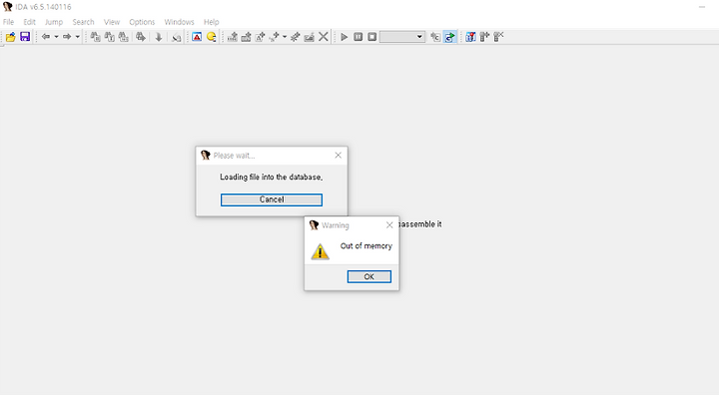
Task: Click the X delete icon in toolbar
Action: [x=324, y=37]
